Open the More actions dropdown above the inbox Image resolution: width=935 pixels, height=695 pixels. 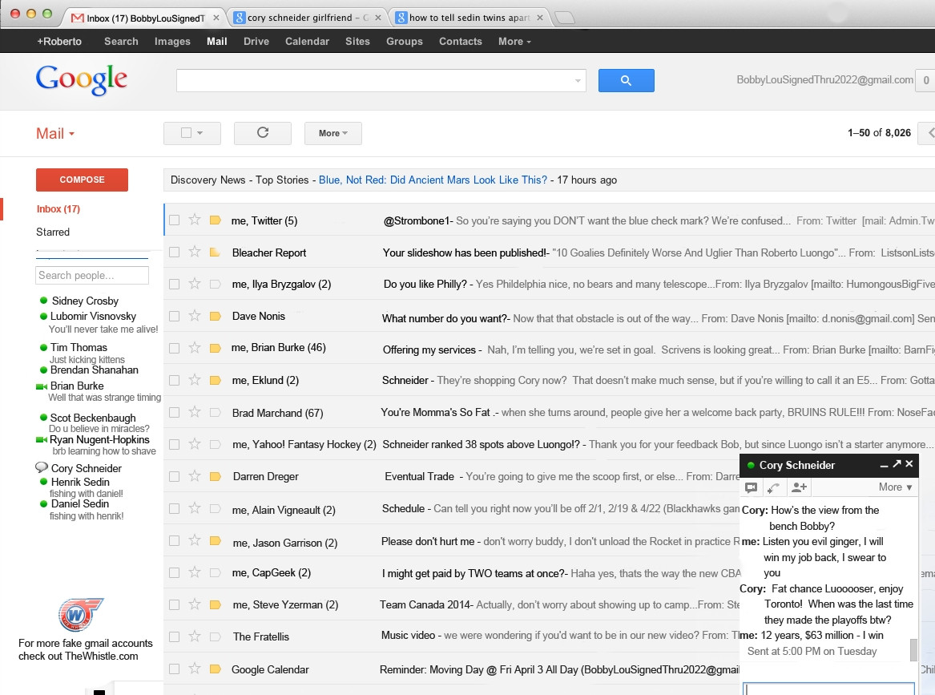click(x=332, y=133)
